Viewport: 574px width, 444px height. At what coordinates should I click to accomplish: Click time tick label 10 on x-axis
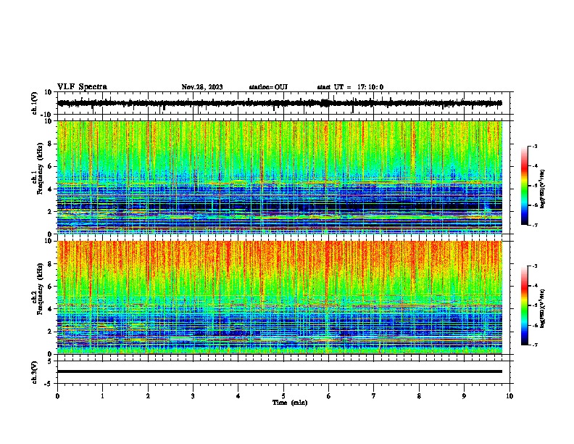coord(509,396)
